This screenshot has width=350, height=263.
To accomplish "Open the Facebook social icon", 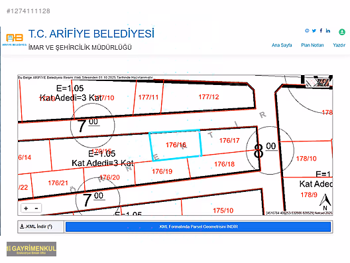I will pos(321,31).
